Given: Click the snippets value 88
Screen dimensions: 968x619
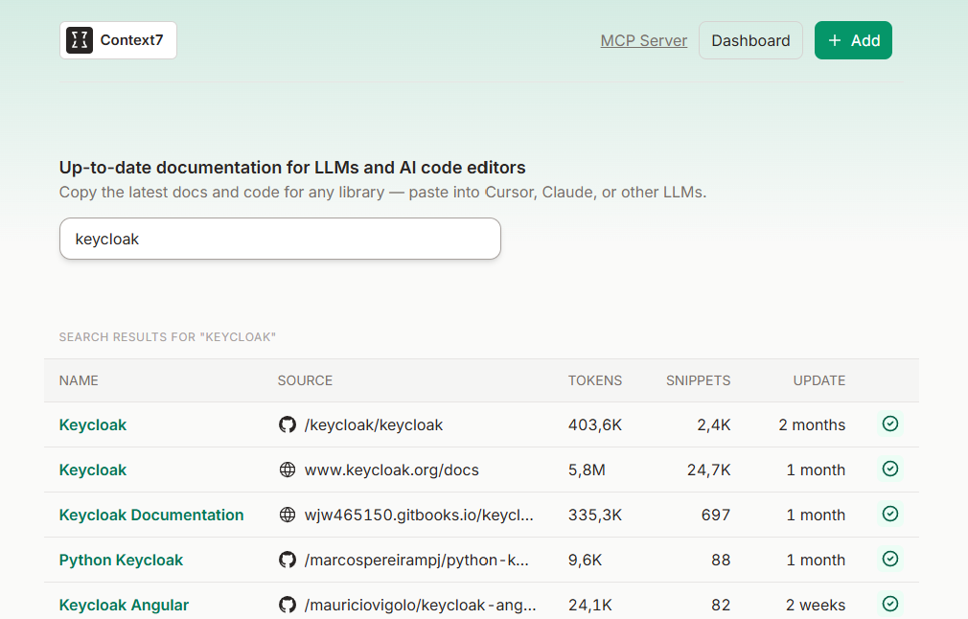Looking at the screenshot, I should [721, 560].
